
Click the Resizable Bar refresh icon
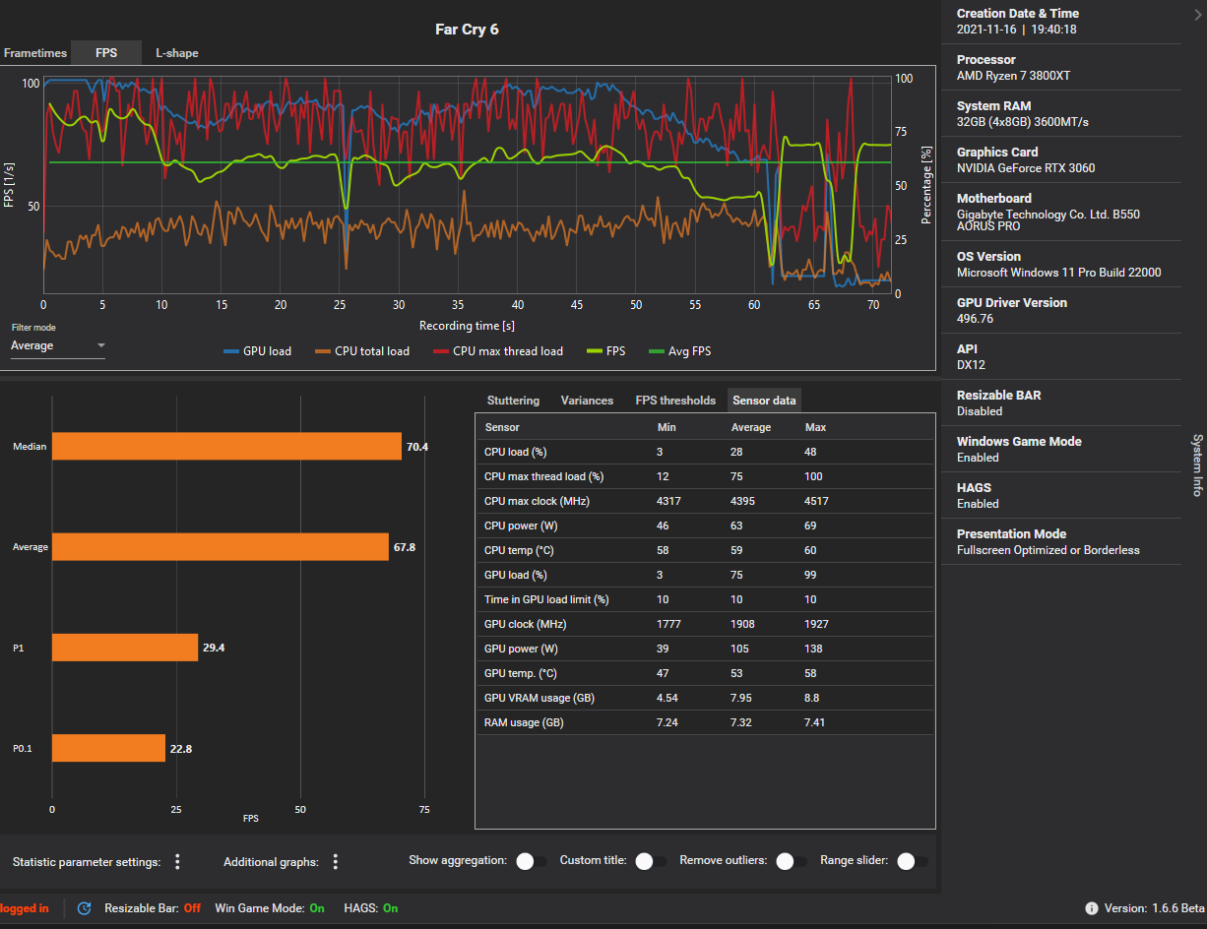tap(85, 908)
